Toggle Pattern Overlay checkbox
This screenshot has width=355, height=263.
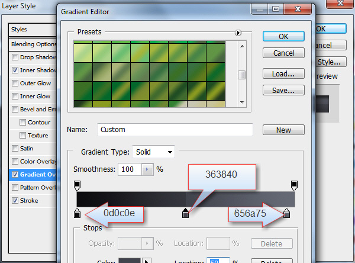pyautogui.click(x=15, y=188)
